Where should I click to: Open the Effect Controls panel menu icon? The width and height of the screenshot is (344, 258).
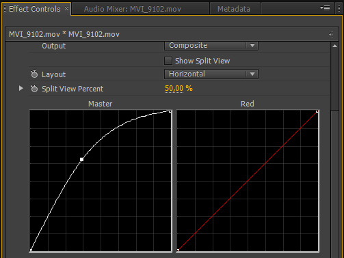[325, 8]
